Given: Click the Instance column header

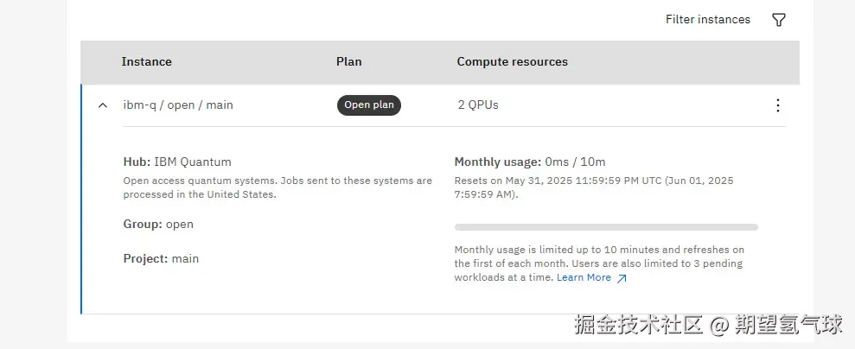Looking at the screenshot, I should click(x=146, y=62).
